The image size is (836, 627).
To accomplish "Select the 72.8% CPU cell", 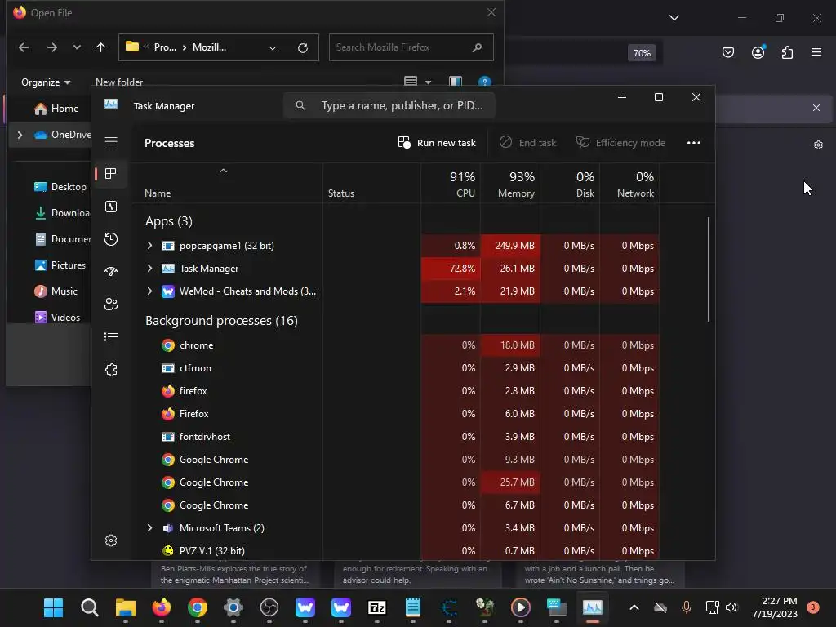I will [451, 268].
